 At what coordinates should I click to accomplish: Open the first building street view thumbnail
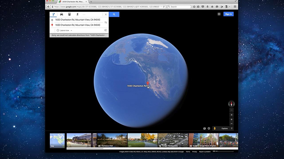[82, 140]
